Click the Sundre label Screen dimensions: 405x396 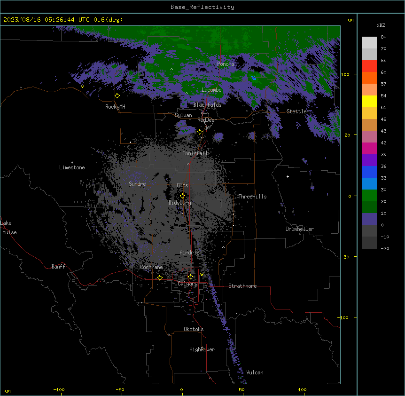click(x=137, y=184)
